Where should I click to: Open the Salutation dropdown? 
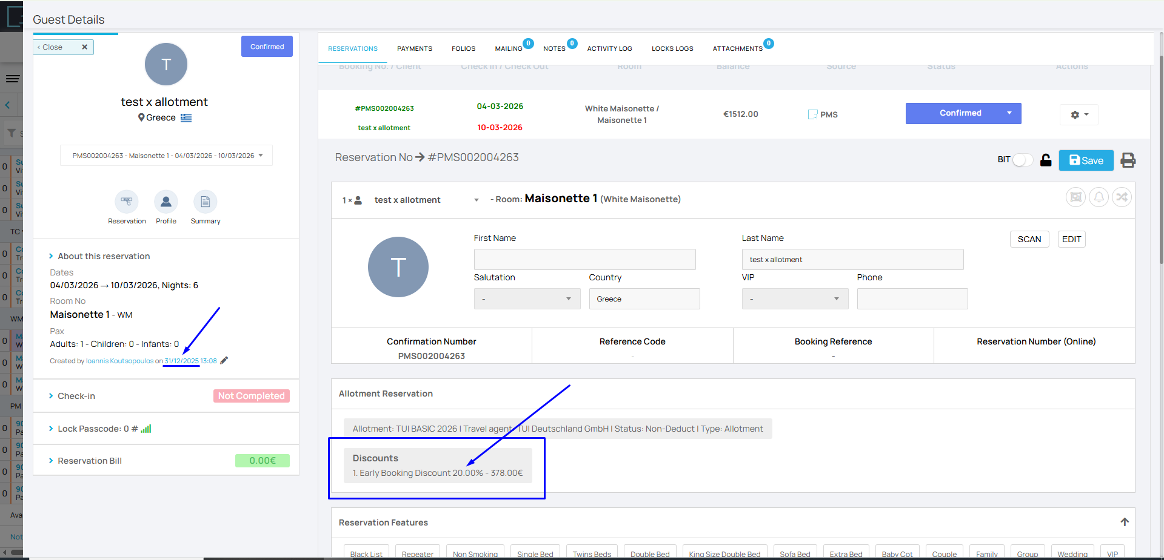[526, 299]
